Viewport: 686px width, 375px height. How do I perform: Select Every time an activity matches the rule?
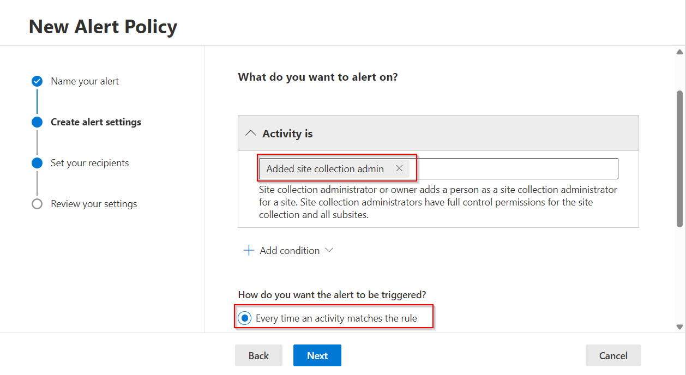point(244,317)
